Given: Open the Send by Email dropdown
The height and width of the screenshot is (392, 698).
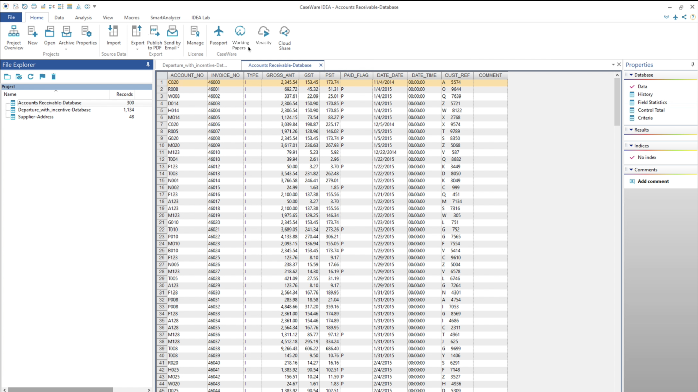Looking at the screenshot, I should click(x=178, y=48).
